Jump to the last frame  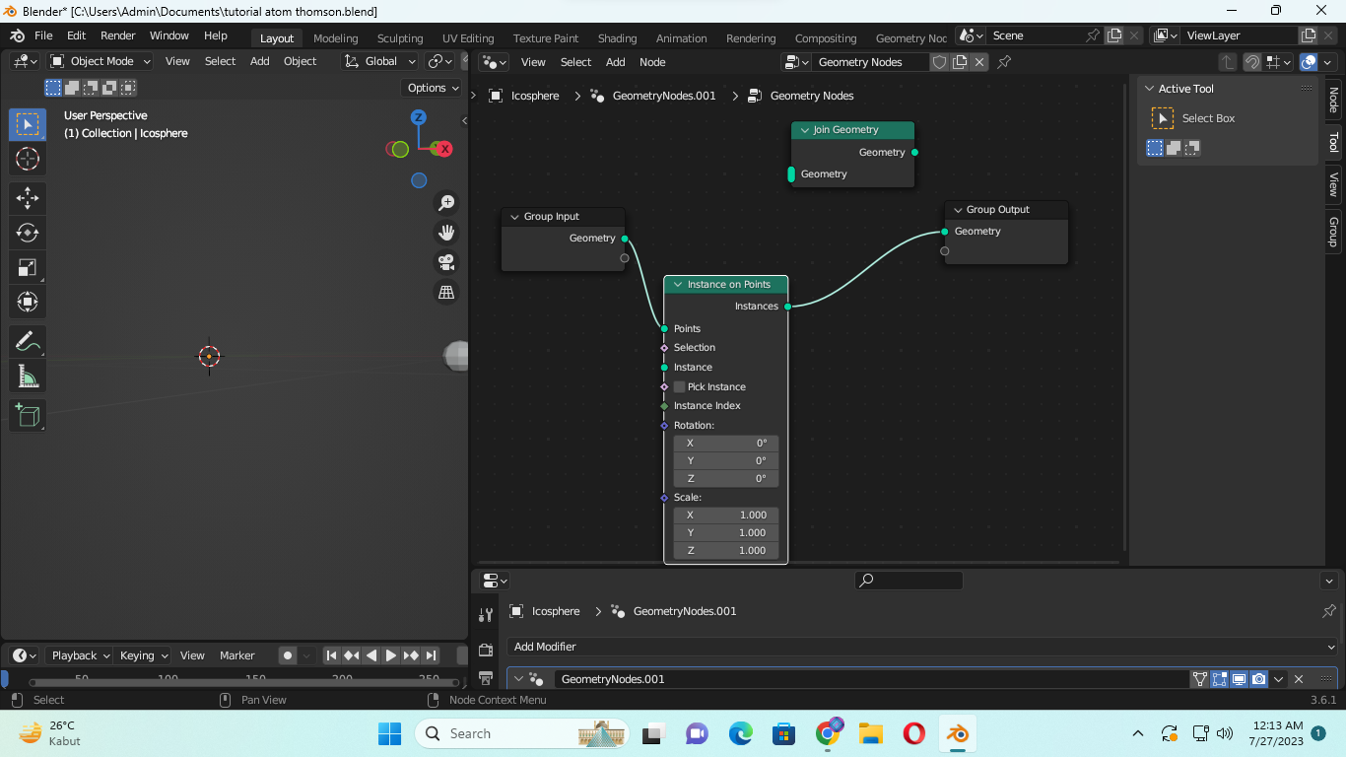click(431, 655)
